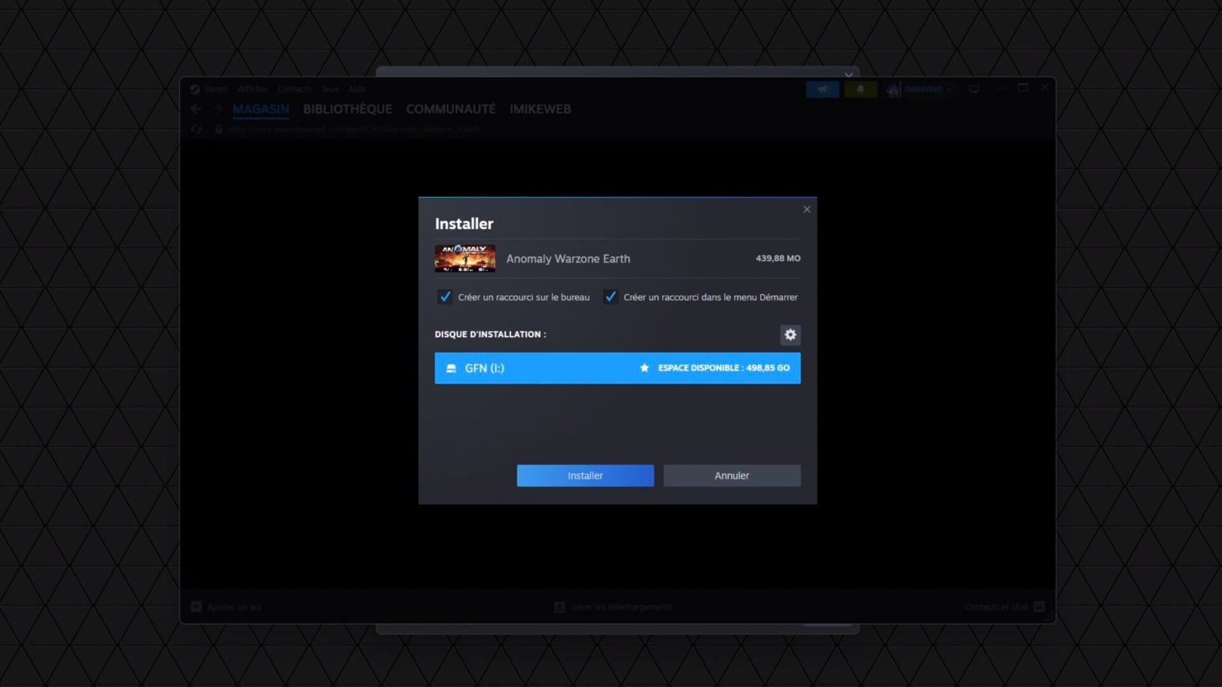Open the MAGASIN tab in Steam
The image size is (1222, 687).
[x=261, y=109]
